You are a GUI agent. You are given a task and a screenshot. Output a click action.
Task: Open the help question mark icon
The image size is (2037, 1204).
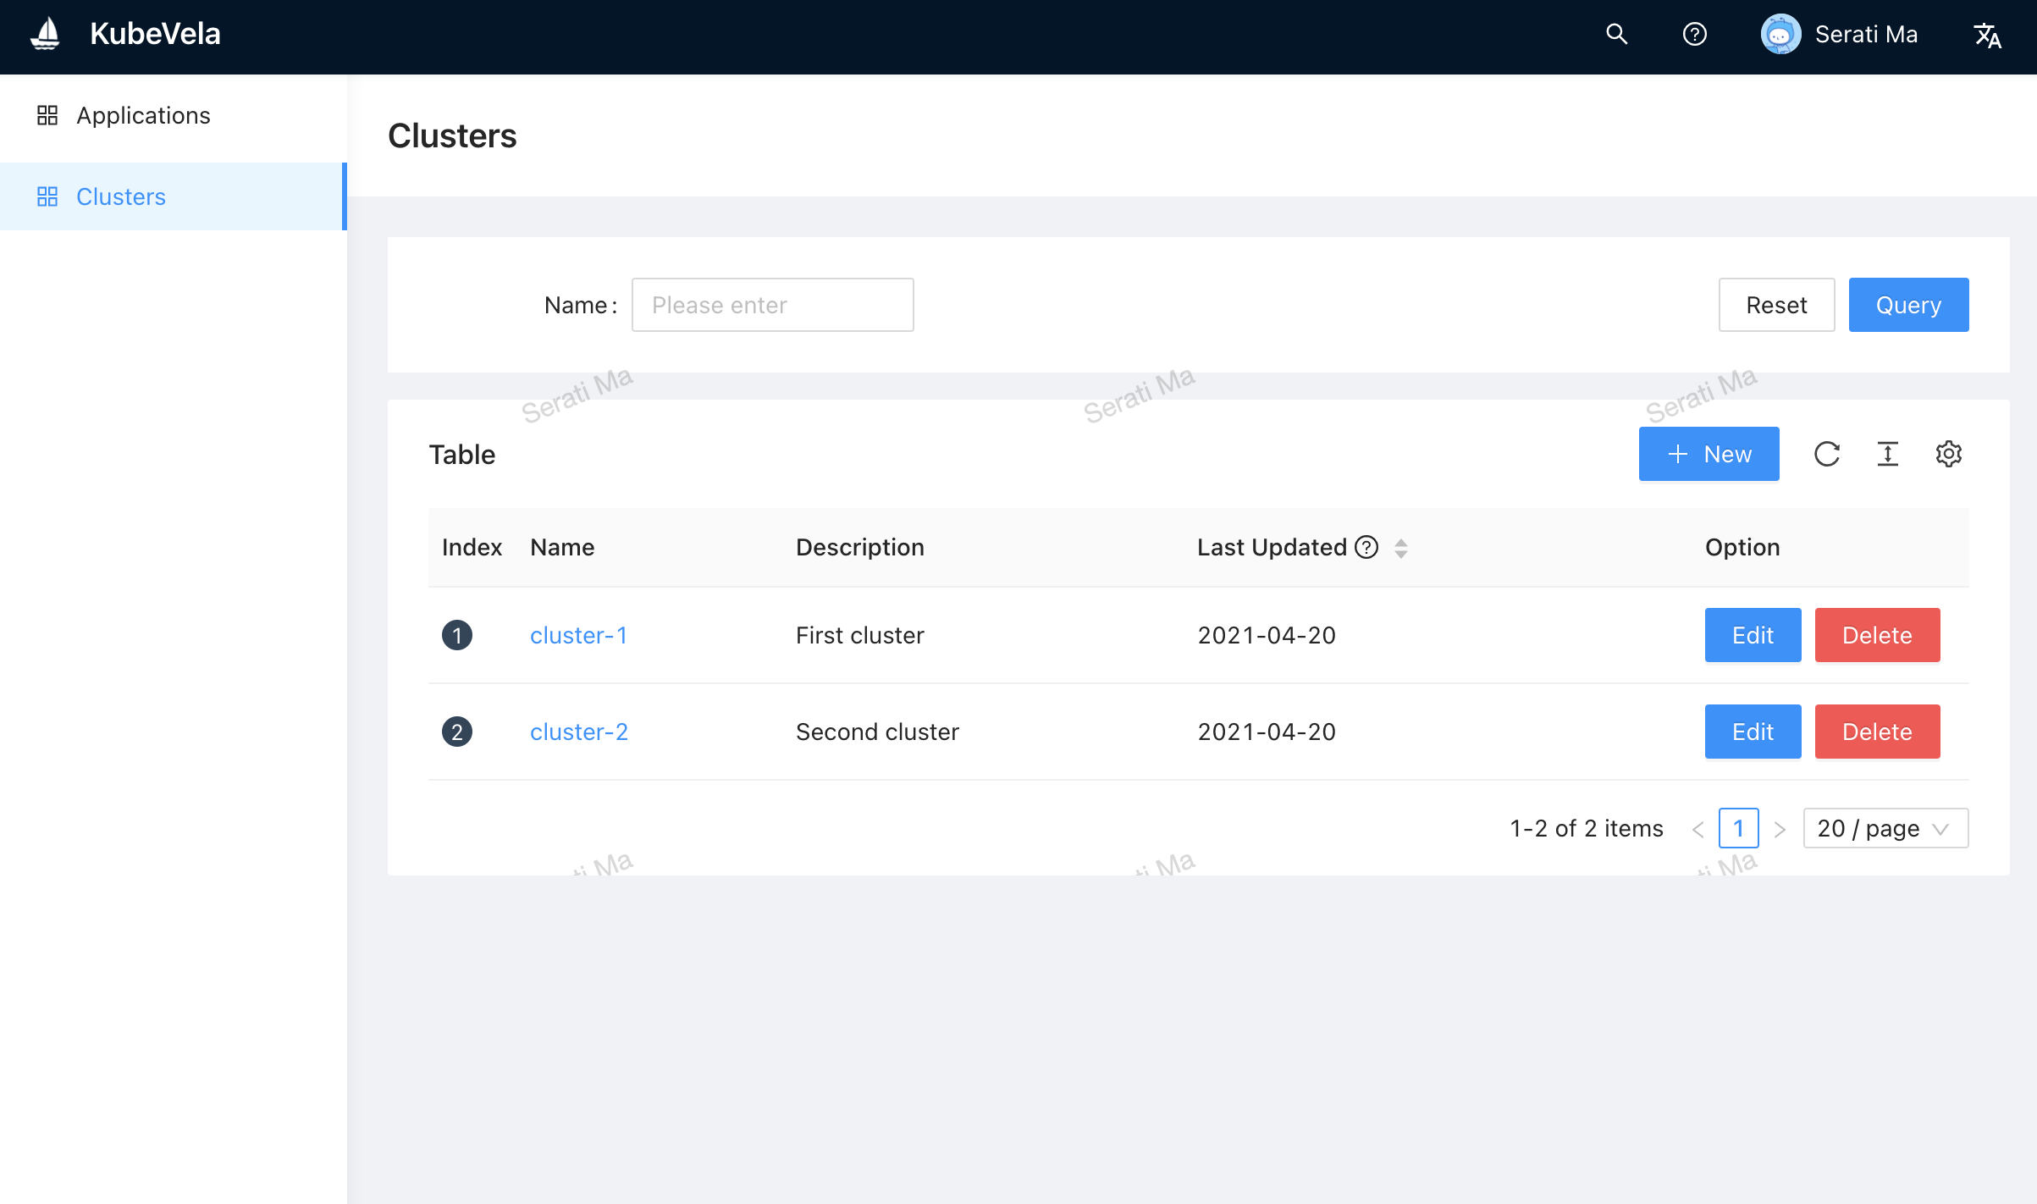(x=1694, y=34)
